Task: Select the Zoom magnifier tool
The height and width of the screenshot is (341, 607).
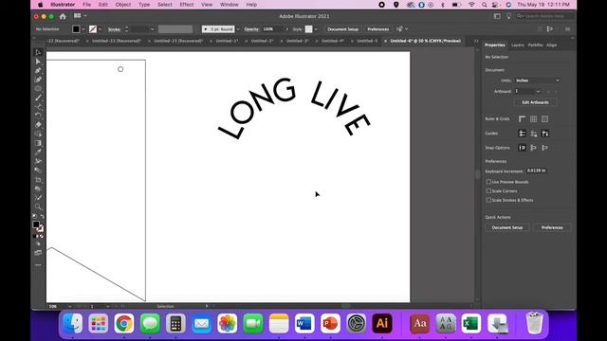Action: tap(38, 206)
